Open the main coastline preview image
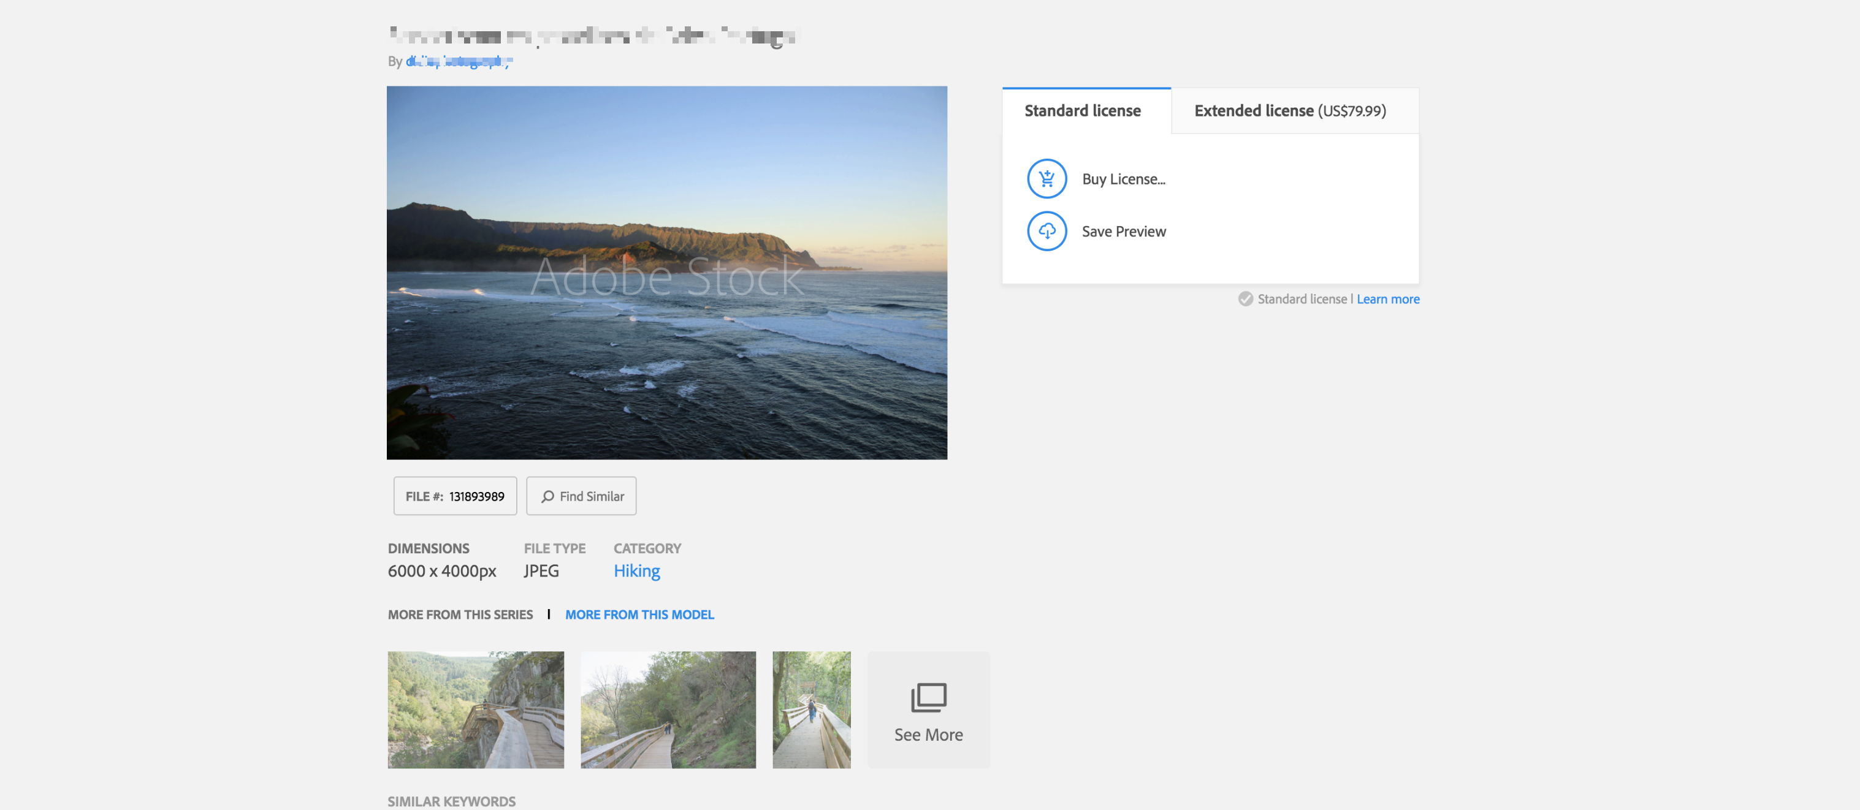This screenshot has width=1860, height=810. pyautogui.click(x=666, y=273)
